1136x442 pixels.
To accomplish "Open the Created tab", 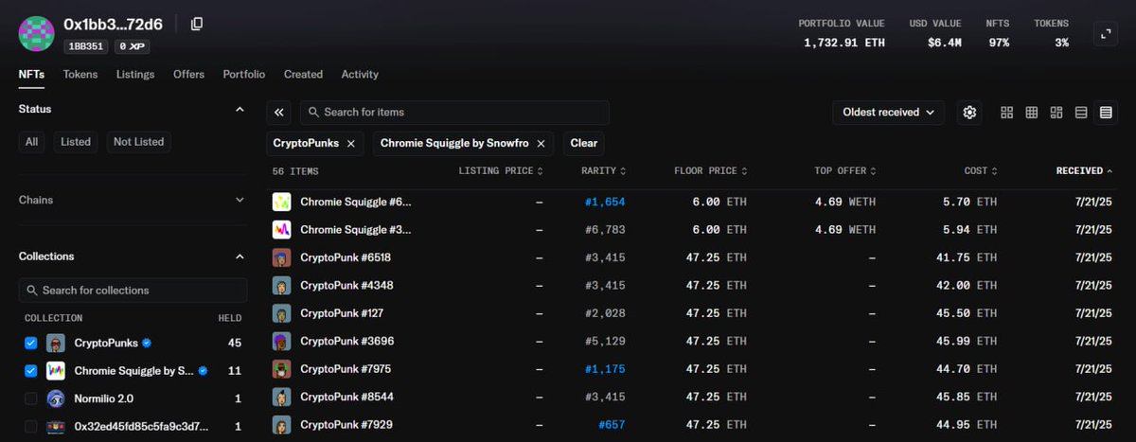I will click(x=303, y=74).
